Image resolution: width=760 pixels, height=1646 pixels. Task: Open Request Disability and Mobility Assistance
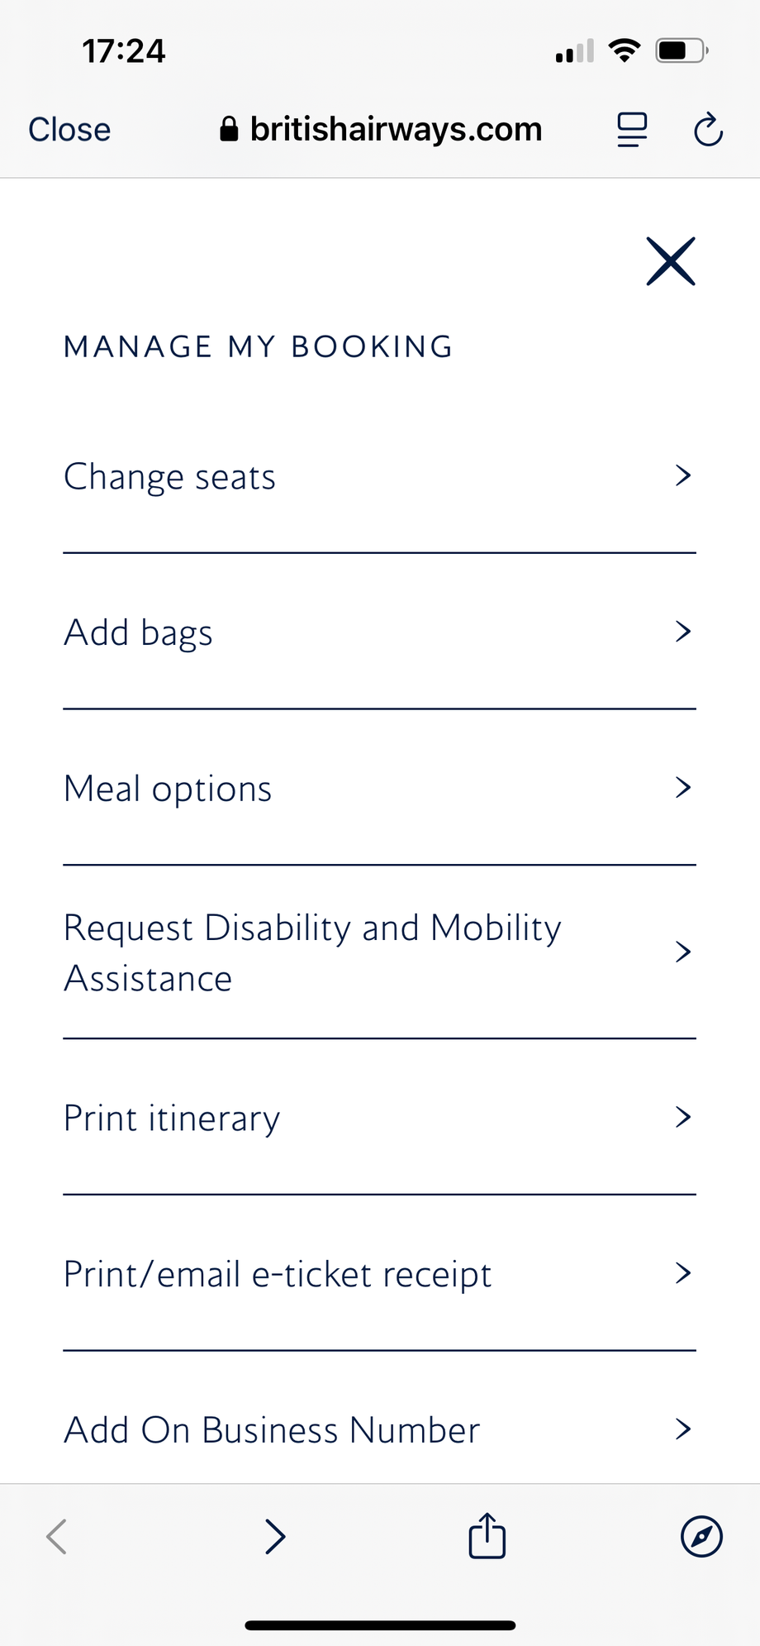tap(312, 952)
